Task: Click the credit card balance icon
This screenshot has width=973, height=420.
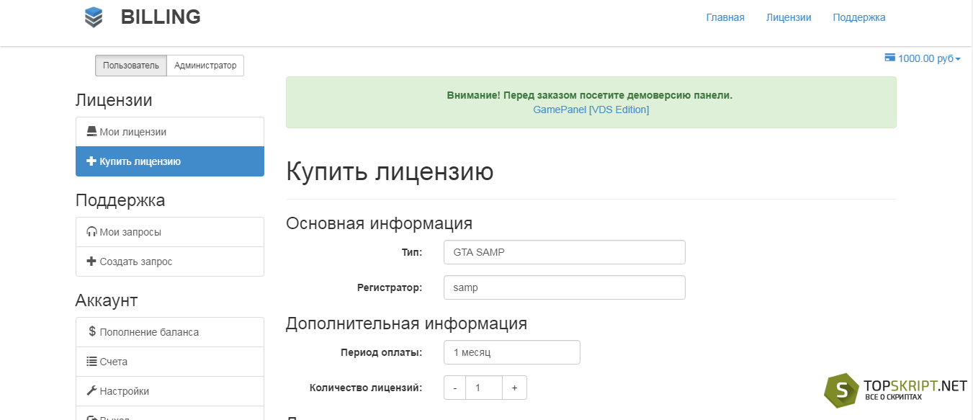Action: pyautogui.click(x=889, y=58)
